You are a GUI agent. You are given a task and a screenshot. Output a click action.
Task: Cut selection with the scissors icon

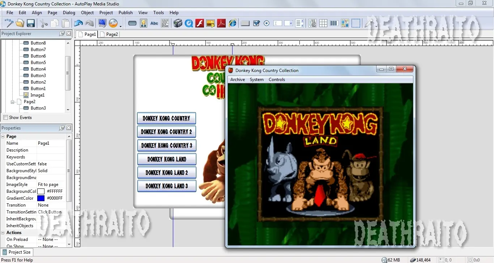[x=44, y=24]
